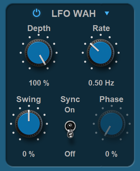
Task: Click the LFO WAH title text
Action: click(73, 13)
